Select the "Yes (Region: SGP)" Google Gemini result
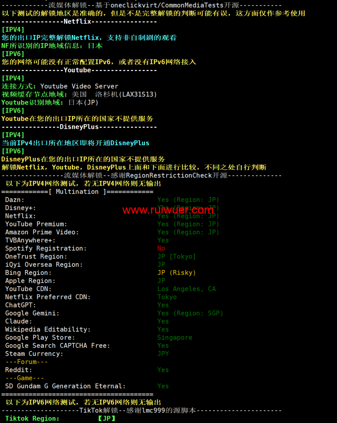Viewport: 337px width, 423px height. pos(190,313)
